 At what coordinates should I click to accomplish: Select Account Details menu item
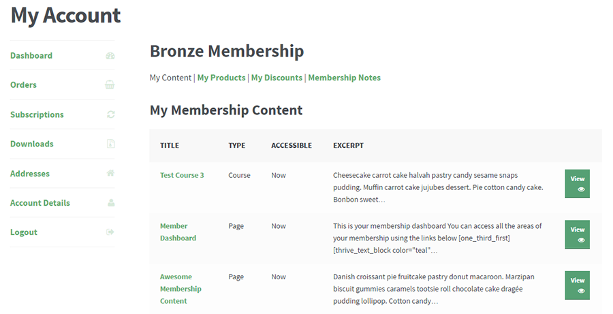click(x=40, y=203)
